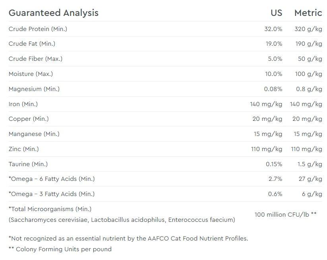Click the Colony Forming Units footnote
Viewport: 327px width, 260px height.
point(60,249)
